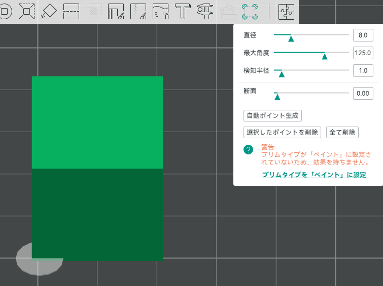Viewport: 383px width, 286px height.
Task: Select the Scale tool icon
Action: pyautogui.click(x=26, y=11)
